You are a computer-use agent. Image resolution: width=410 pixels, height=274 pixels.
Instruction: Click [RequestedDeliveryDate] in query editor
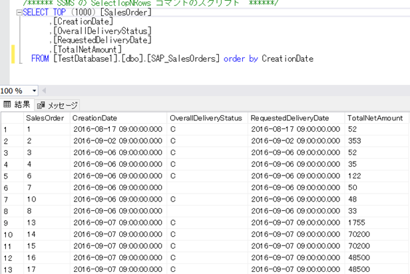[102, 40]
